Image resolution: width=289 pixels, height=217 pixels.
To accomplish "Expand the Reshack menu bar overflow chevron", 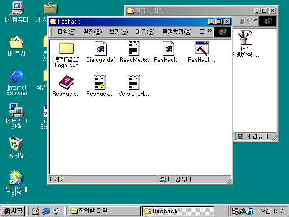I will (x=210, y=31).
